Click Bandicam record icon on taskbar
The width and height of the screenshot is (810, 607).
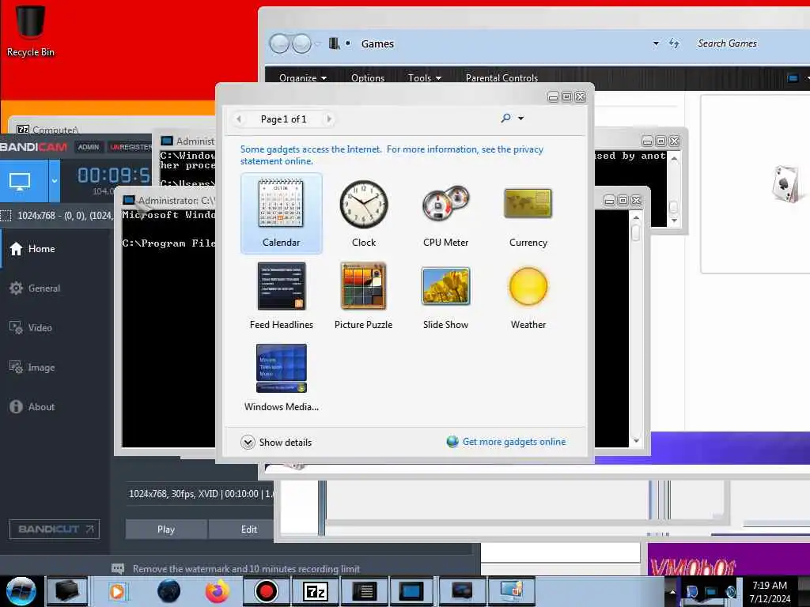266,591
